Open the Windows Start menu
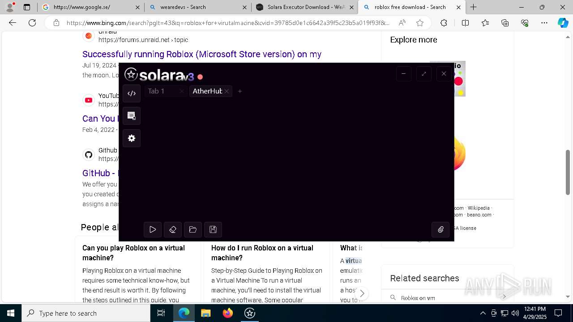The height and width of the screenshot is (322, 573). [11, 313]
